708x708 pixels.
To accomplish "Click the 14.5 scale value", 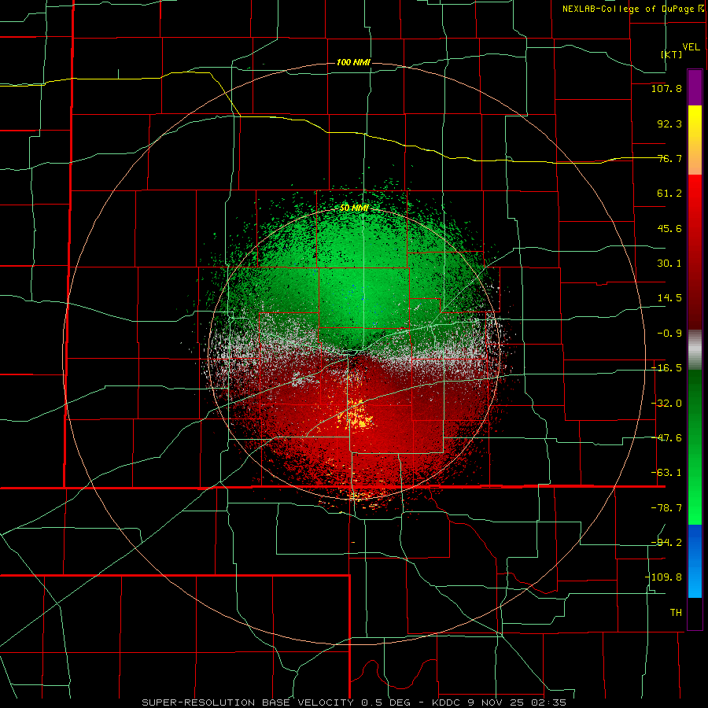I will click(669, 298).
